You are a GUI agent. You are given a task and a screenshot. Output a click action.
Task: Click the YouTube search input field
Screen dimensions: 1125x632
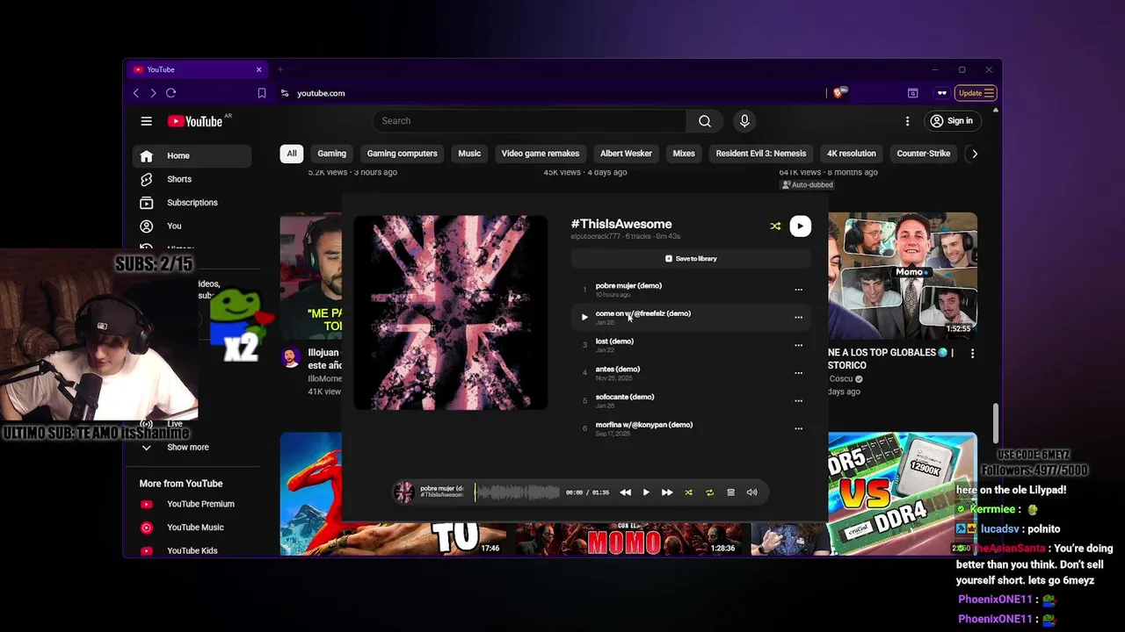pos(529,121)
